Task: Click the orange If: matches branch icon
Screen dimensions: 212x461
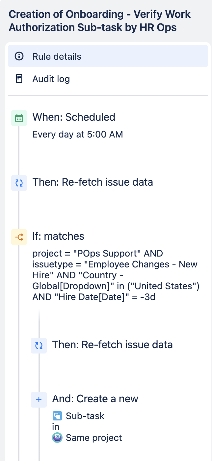Action: click(x=19, y=236)
